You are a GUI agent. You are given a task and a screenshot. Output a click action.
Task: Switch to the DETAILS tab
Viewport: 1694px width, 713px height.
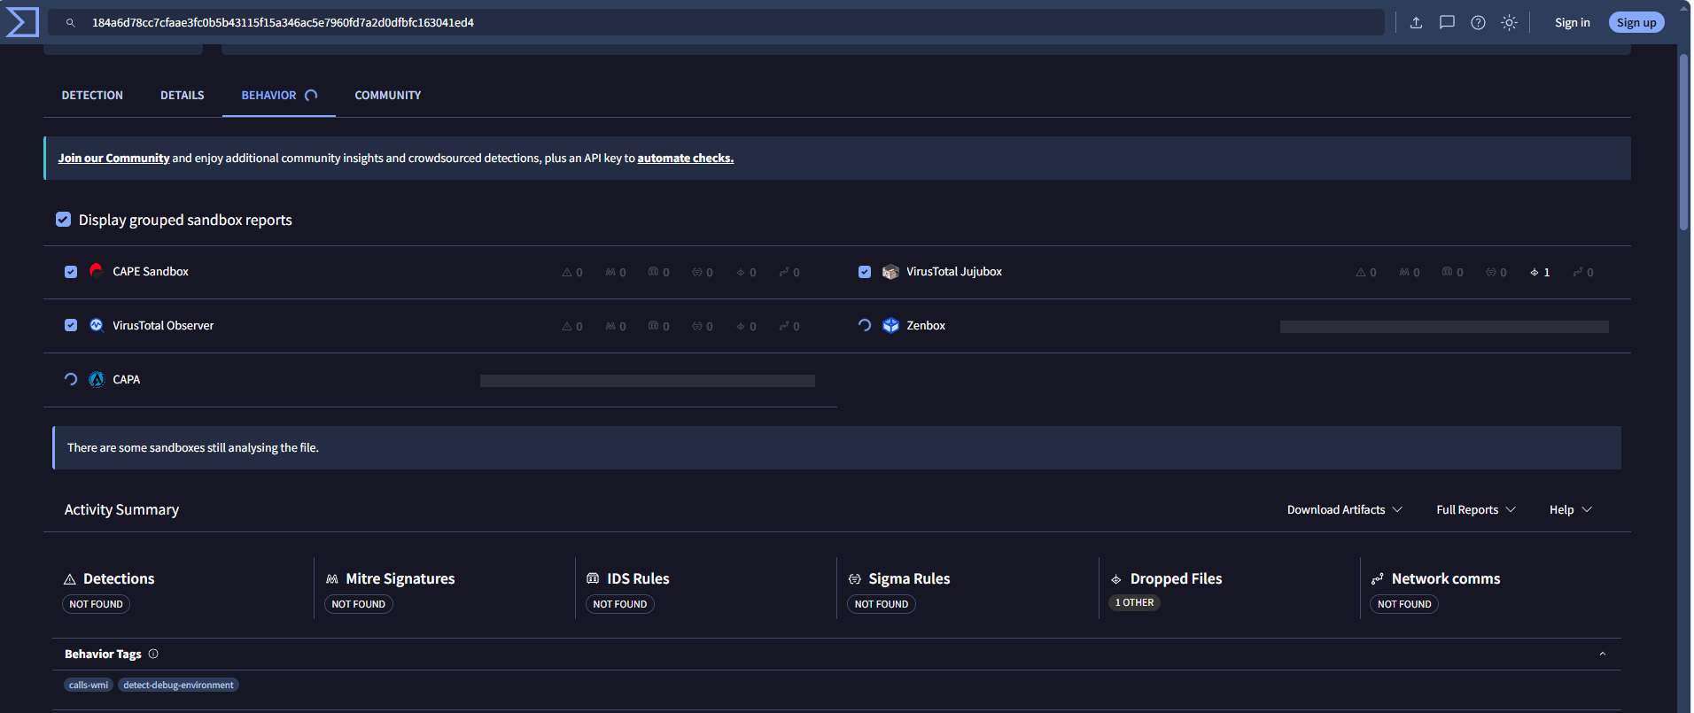coord(183,95)
